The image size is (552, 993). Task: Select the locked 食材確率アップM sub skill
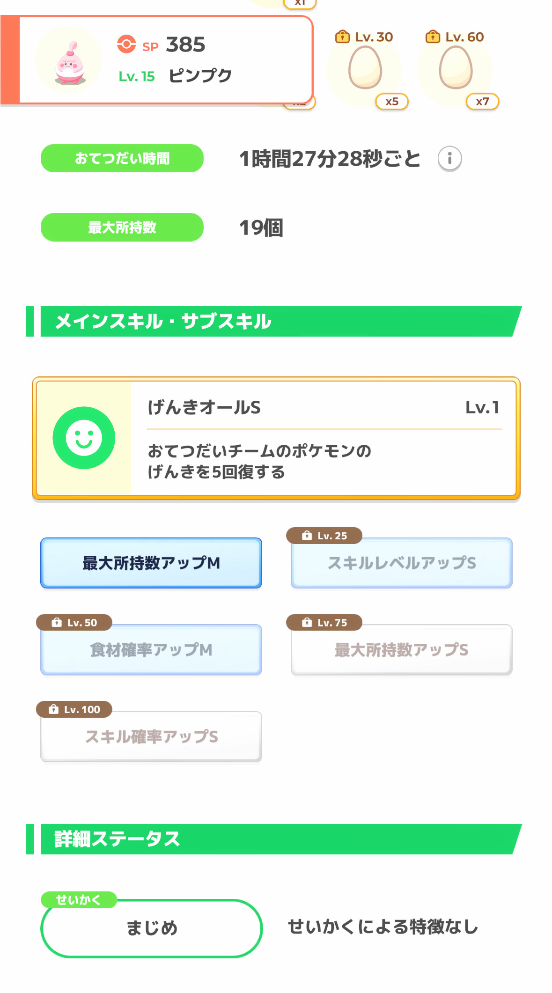coord(151,650)
